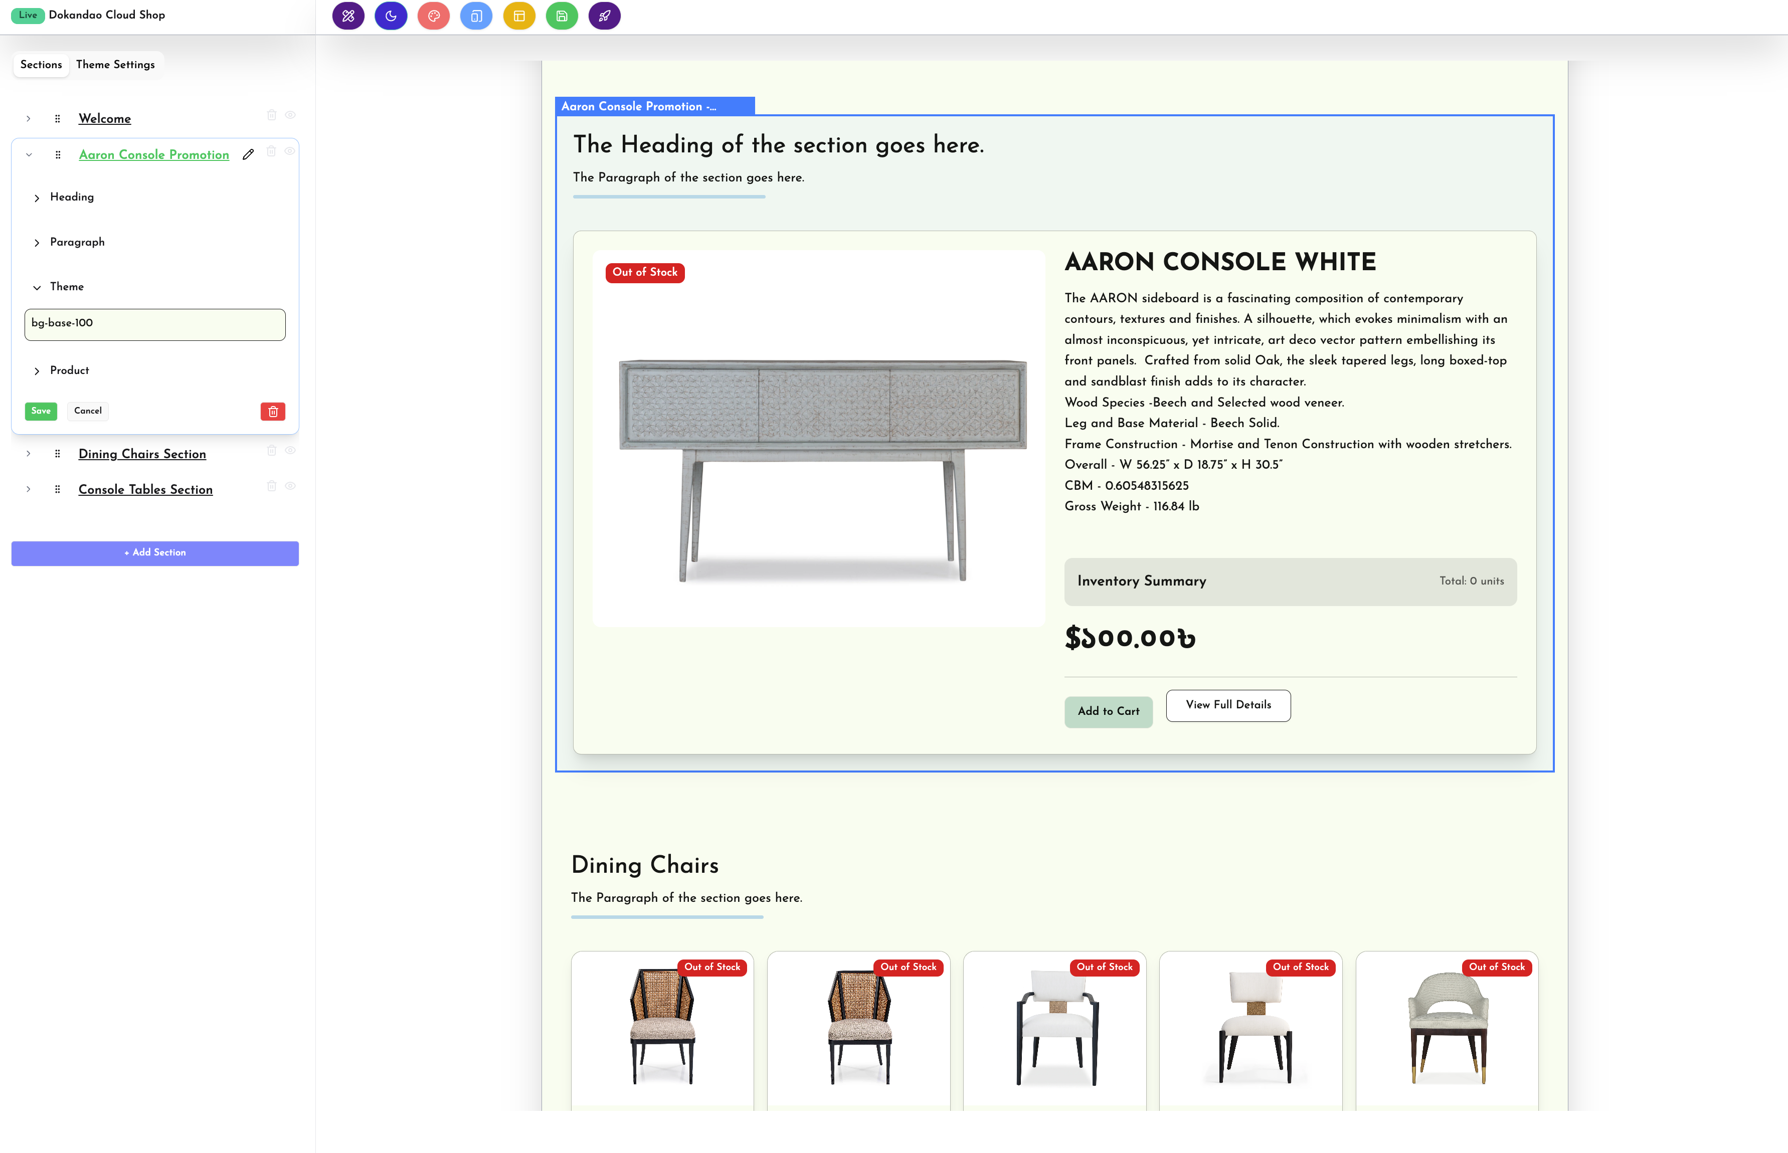Hide the Dining Chairs Section via eye
The width and height of the screenshot is (1788, 1153).
pos(290,451)
